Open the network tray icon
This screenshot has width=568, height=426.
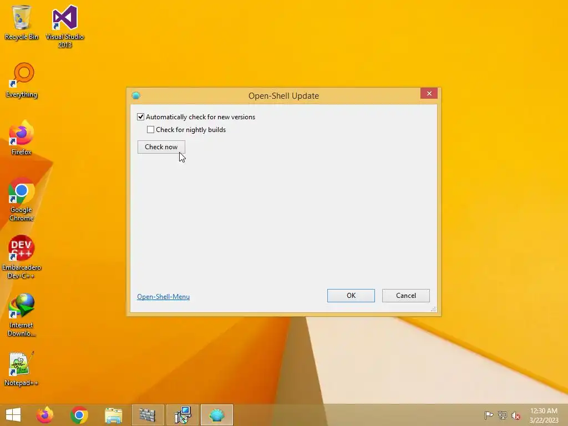[503, 415]
